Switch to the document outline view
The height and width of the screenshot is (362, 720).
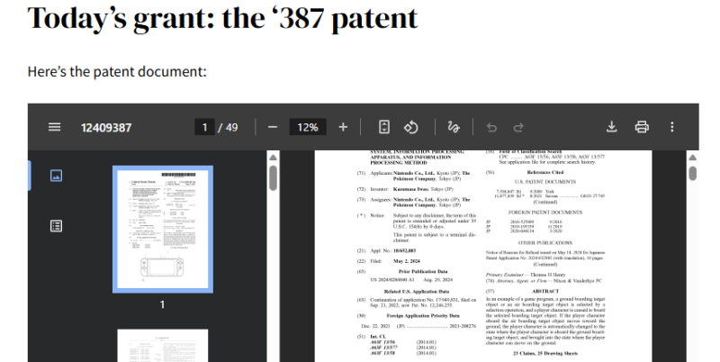(x=55, y=225)
